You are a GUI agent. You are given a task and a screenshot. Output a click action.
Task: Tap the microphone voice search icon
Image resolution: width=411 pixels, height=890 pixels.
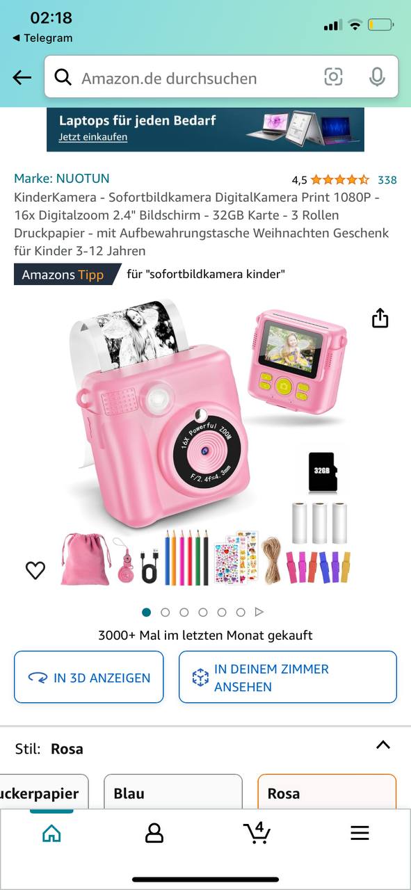377,77
